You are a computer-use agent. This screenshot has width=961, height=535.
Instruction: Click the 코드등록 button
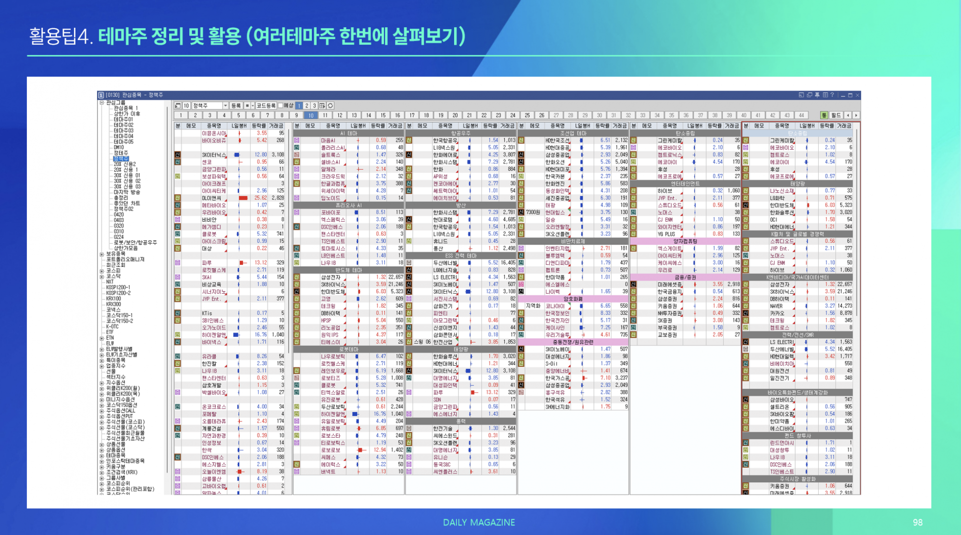pos(266,106)
